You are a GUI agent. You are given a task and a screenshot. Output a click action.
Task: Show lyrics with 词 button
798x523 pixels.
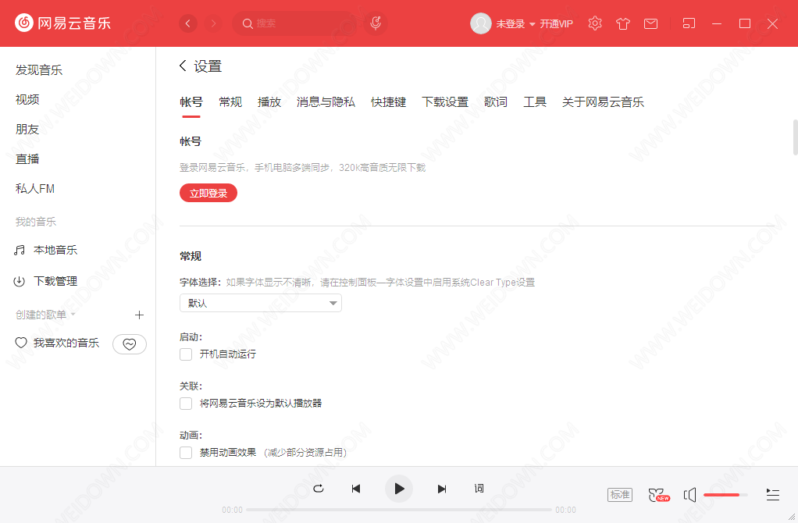(x=479, y=489)
